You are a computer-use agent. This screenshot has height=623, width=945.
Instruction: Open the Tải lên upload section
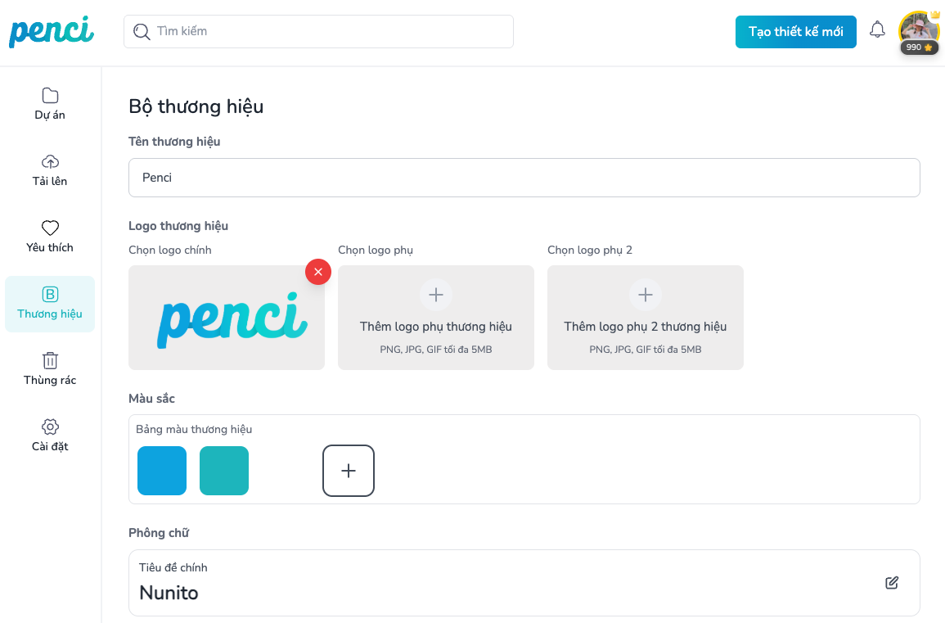[x=50, y=170]
